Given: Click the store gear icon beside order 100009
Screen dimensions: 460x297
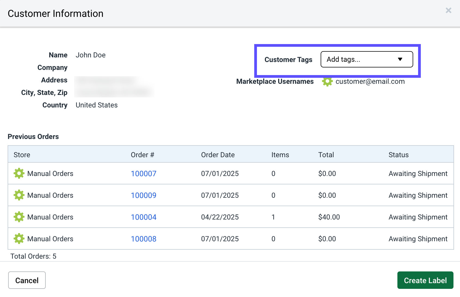Looking at the screenshot, I should [x=19, y=195].
